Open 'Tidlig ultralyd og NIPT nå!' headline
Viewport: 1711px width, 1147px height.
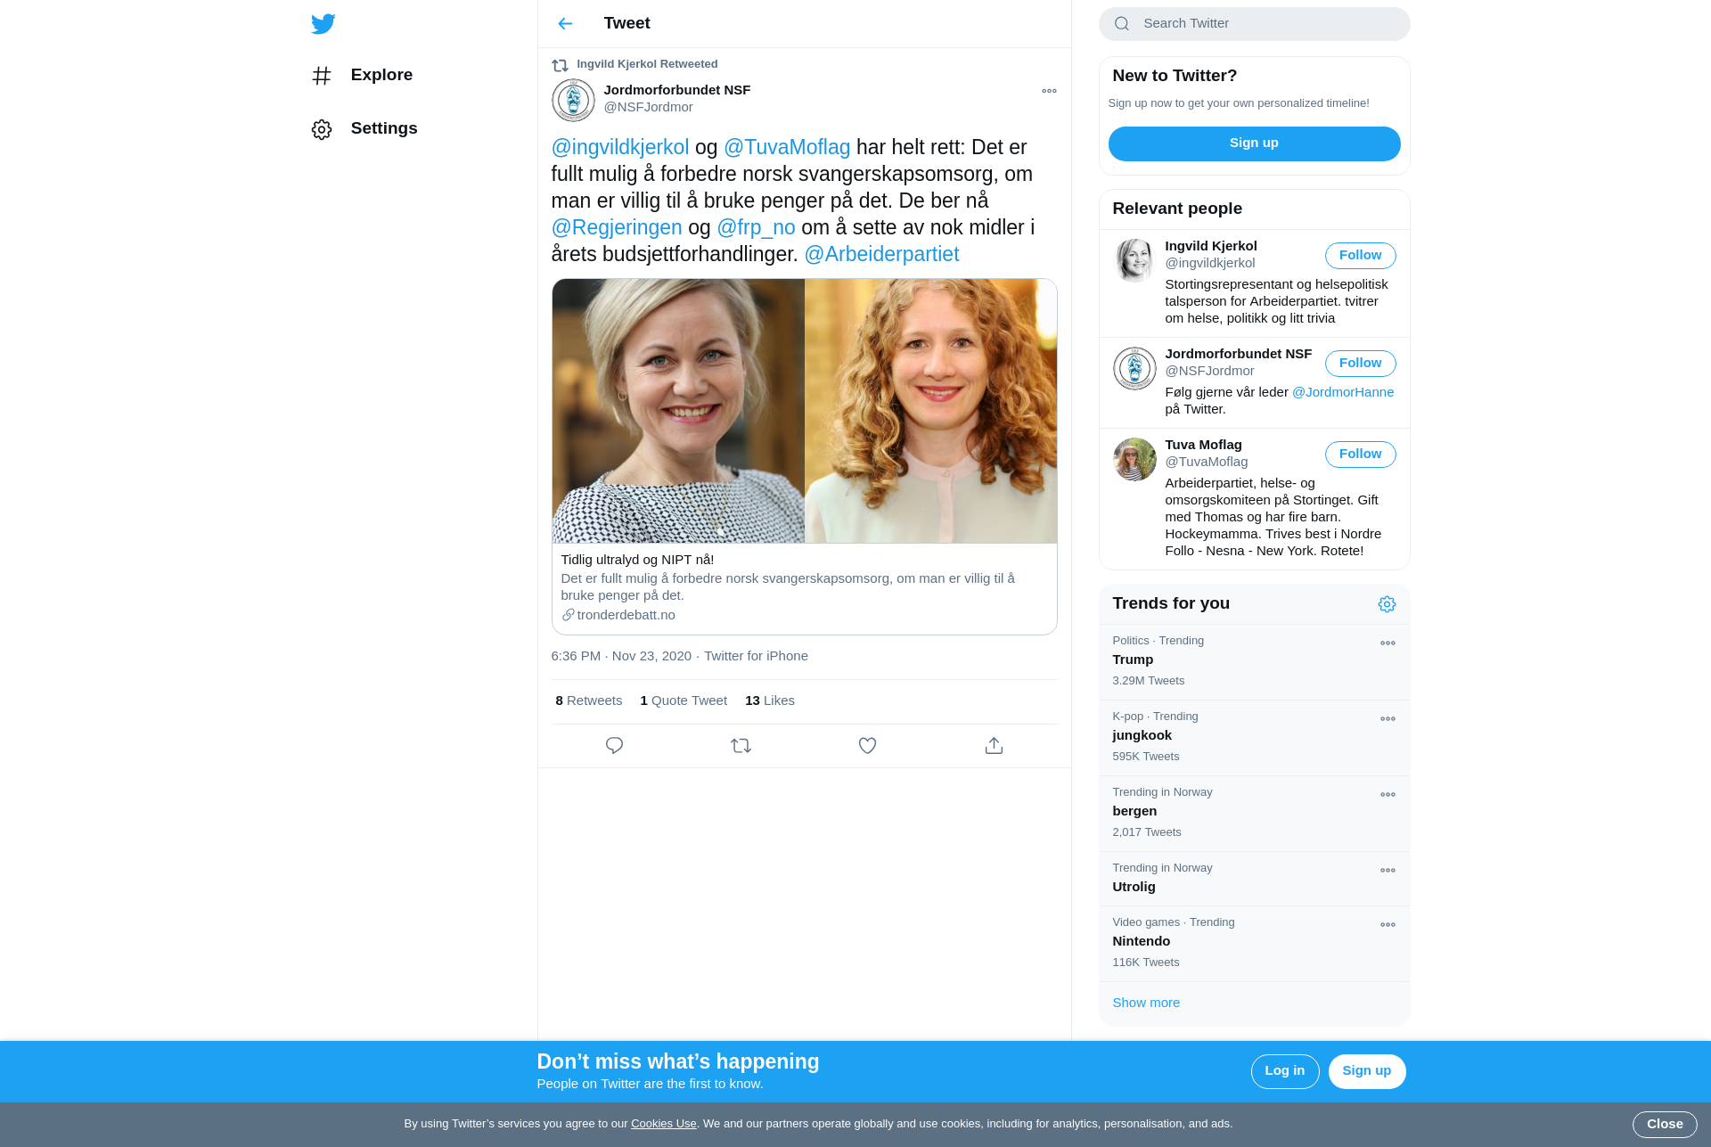click(x=637, y=560)
